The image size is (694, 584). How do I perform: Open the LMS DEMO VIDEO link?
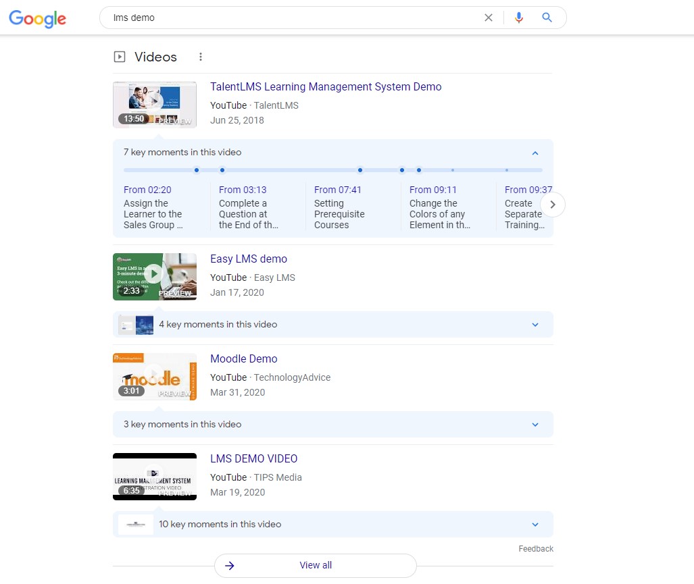click(253, 459)
